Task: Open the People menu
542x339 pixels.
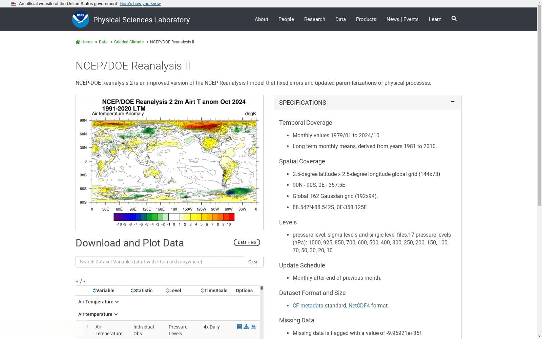Action: coord(286,19)
